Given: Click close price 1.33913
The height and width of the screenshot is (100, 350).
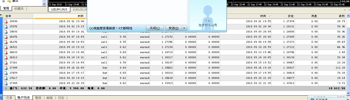Looking at the screenshot, I should coord(289,83).
